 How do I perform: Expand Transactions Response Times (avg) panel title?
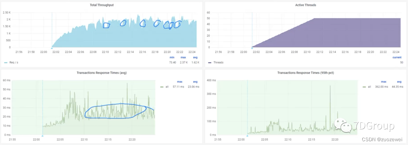pyautogui.click(x=102, y=73)
